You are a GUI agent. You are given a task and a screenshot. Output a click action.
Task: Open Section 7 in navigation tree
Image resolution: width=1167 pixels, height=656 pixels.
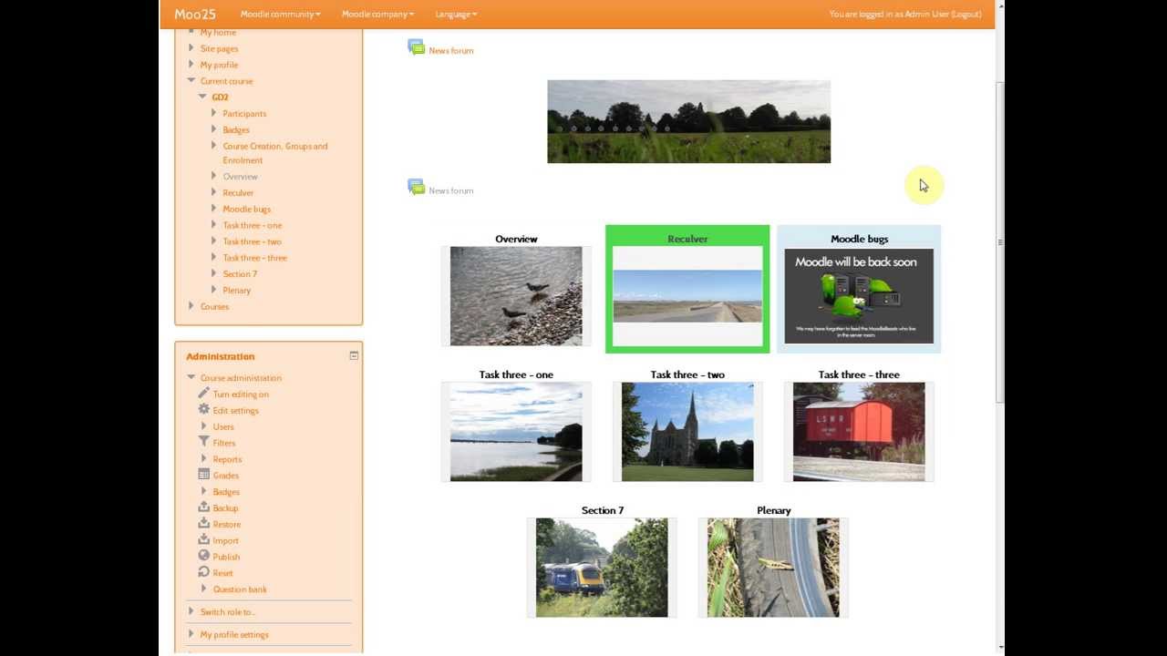240,274
